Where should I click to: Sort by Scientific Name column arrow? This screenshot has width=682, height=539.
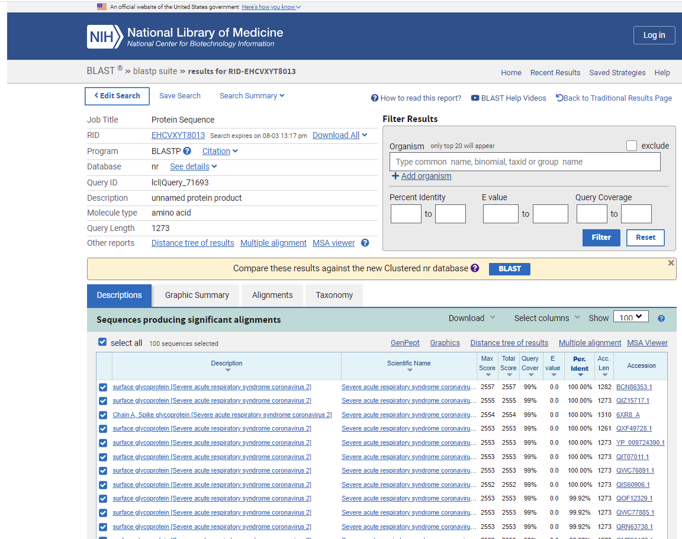(x=410, y=370)
